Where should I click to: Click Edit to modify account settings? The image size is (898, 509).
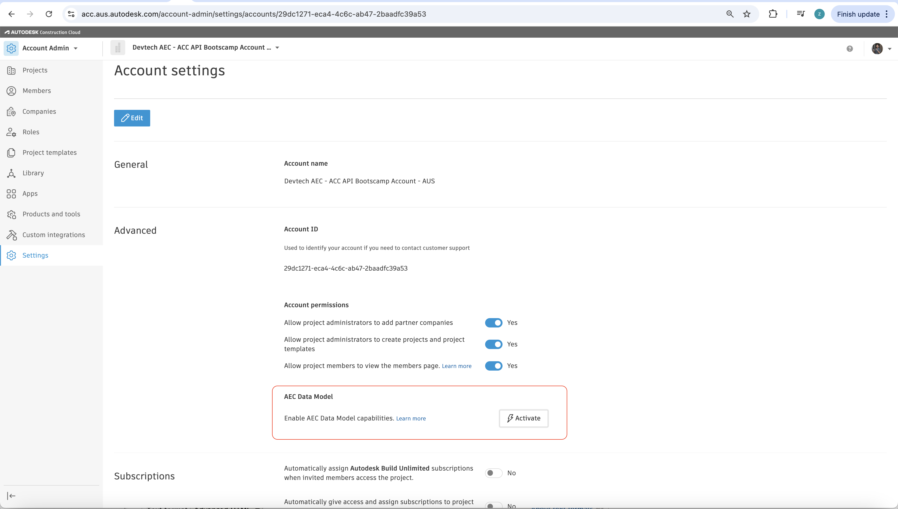coord(132,118)
